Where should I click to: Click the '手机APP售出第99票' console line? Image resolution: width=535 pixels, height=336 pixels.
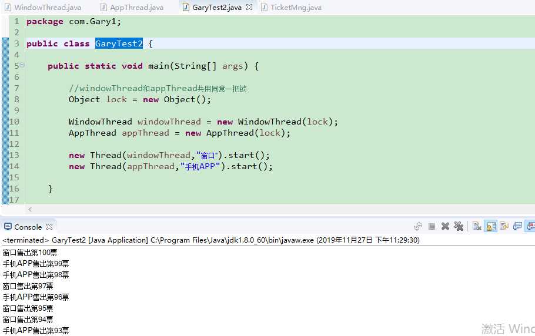click(36, 264)
